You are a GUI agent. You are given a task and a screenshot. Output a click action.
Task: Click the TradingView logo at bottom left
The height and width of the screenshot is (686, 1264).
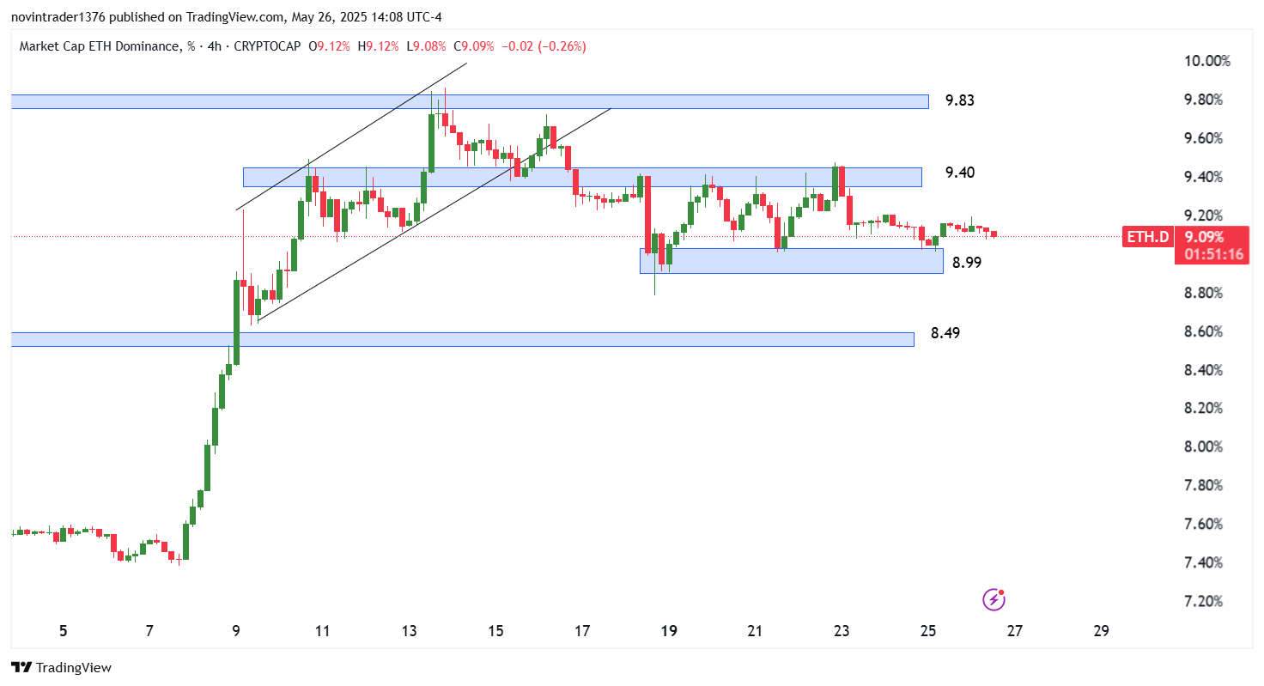[x=62, y=667]
